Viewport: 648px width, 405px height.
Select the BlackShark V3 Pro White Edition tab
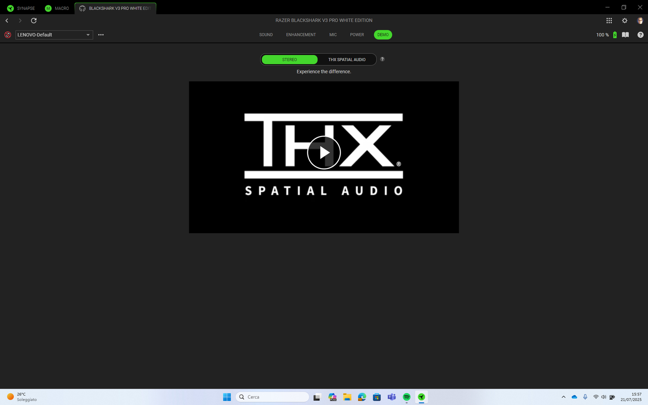pyautogui.click(x=115, y=8)
